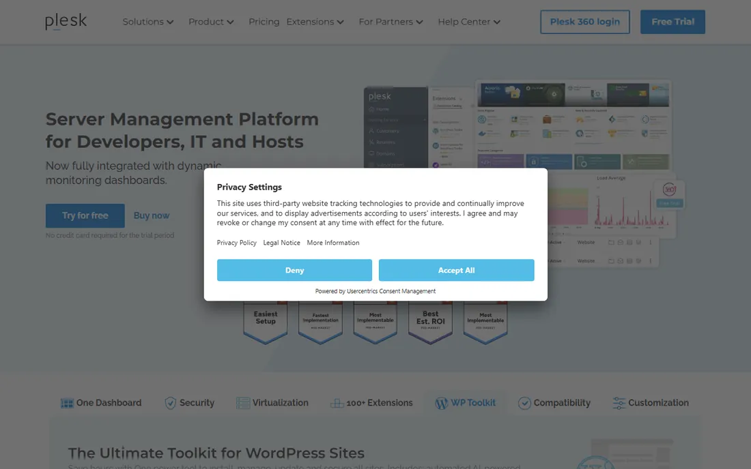Click the Fastest Implementation badge

(x=320, y=322)
